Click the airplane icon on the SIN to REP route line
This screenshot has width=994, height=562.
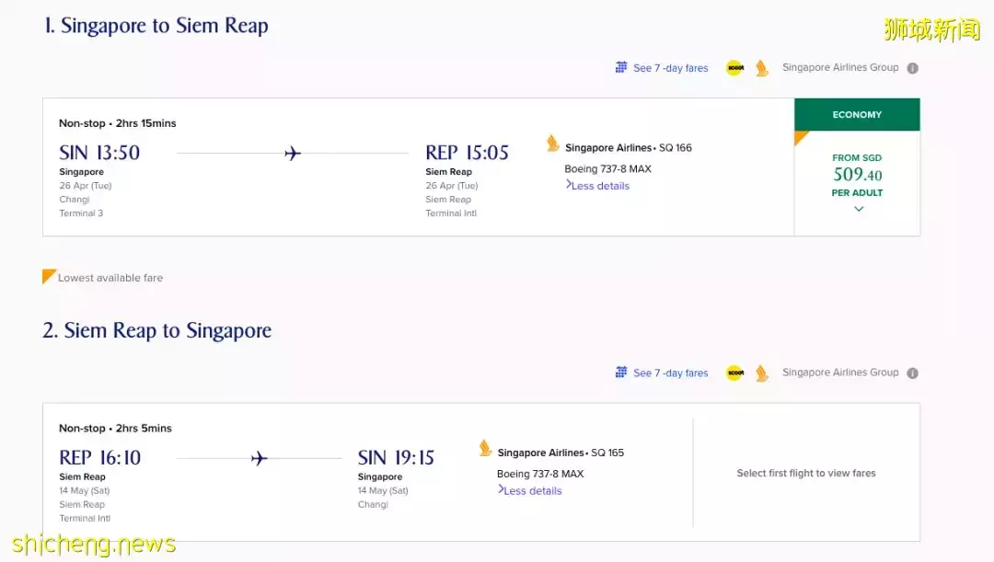293,153
